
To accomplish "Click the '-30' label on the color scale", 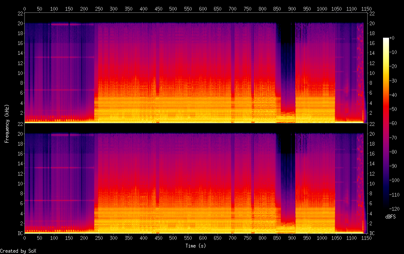I will pyautogui.click(x=393, y=81).
